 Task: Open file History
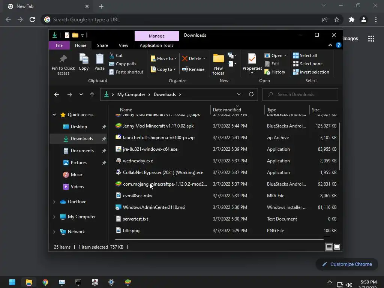click(275, 72)
